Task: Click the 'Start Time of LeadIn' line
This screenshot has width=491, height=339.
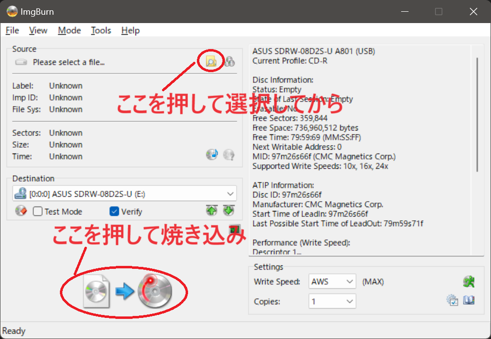Action: [310, 214]
